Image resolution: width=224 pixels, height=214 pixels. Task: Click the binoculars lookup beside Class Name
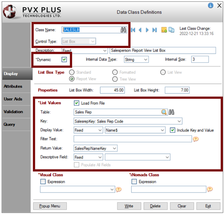pyautogui.click(x=123, y=30)
